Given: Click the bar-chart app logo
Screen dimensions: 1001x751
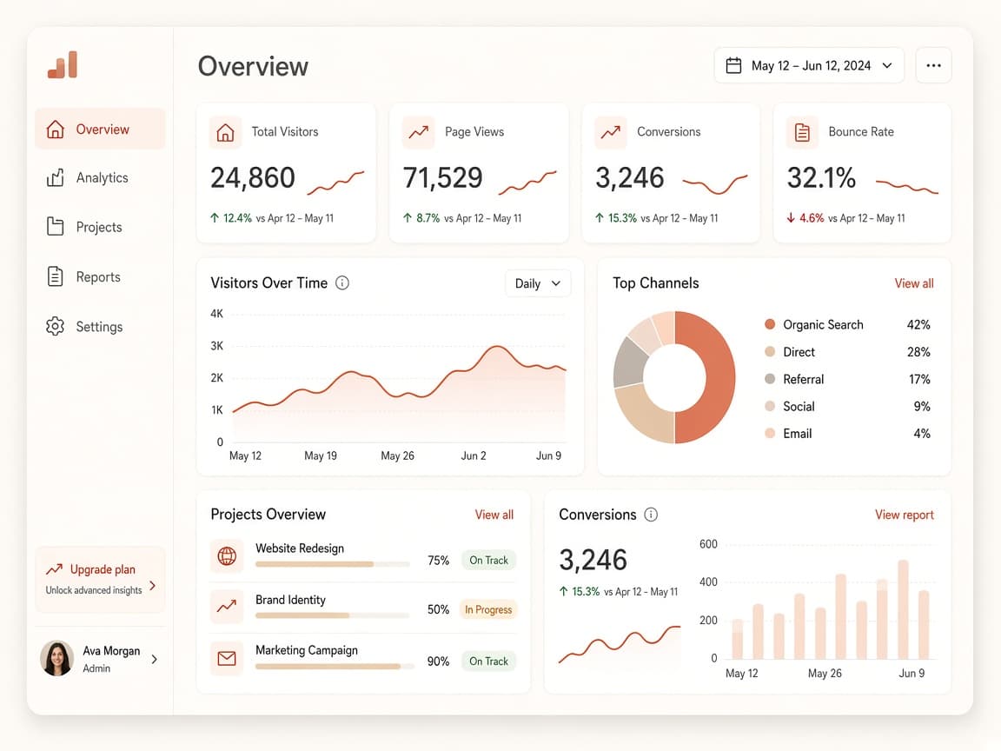Looking at the screenshot, I should [63, 65].
